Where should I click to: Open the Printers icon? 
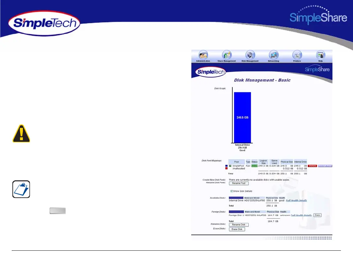click(297, 55)
